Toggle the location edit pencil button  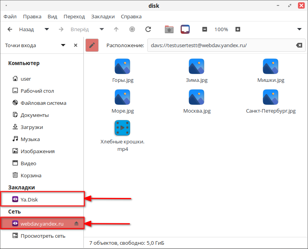click(92, 45)
